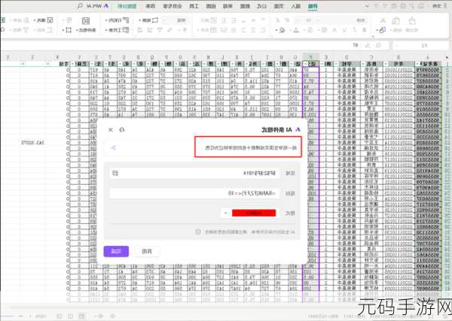
Task: Click the WPS AI button in the tab bar
Action: click(x=97, y=6)
